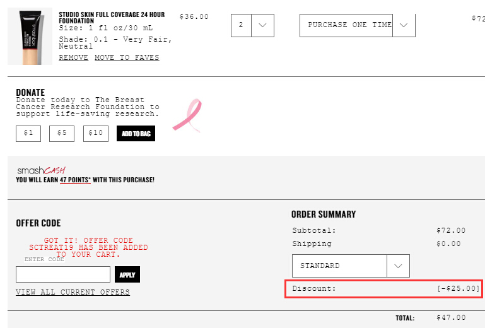Open the Standard shipping method dropdown
485x328 pixels.
(351, 266)
